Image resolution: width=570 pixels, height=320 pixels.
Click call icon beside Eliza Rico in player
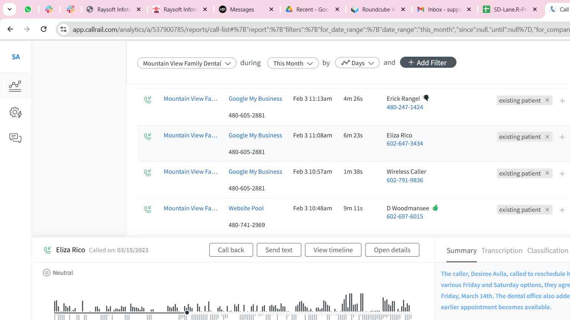point(47,250)
